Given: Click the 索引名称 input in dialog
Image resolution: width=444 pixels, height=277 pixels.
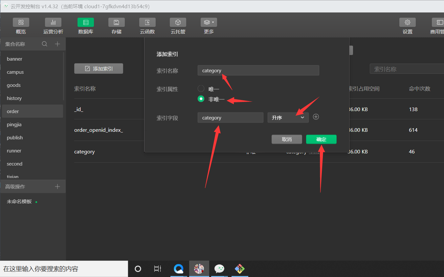Looking at the screenshot, I should point(258,70).
